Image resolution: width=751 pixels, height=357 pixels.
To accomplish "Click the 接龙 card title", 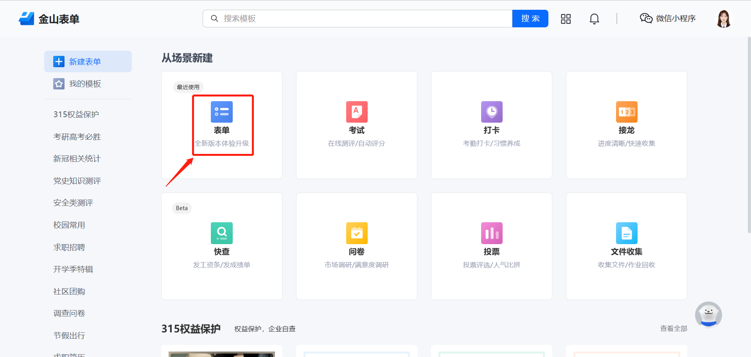I will click(x=627, y=130).
